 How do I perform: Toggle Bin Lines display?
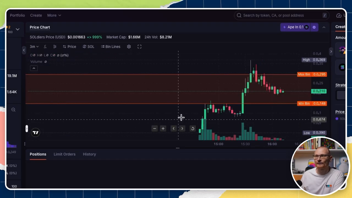(111, 46)
